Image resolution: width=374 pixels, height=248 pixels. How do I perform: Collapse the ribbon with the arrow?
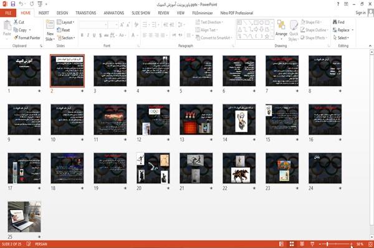pos(370,45)
